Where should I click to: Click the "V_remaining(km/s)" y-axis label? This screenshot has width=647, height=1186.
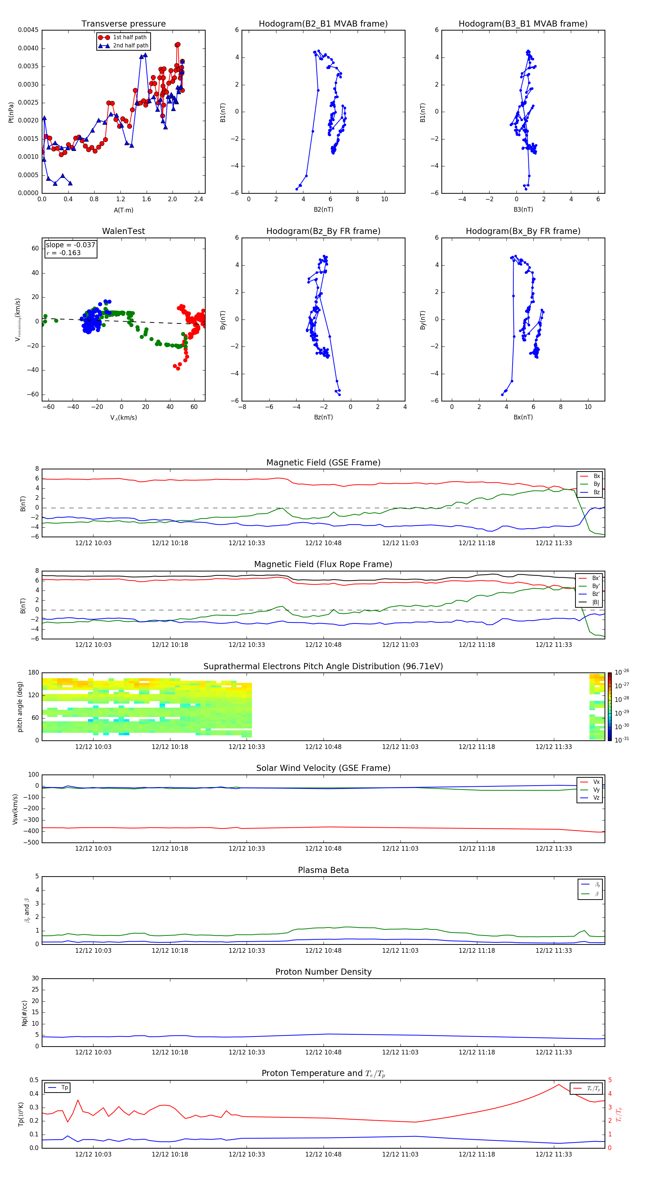click(18, 320)
